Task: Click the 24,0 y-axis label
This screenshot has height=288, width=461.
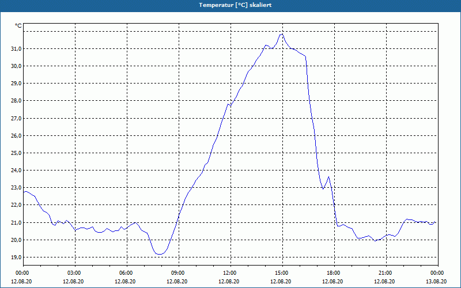Action: [x=16, y=170]
